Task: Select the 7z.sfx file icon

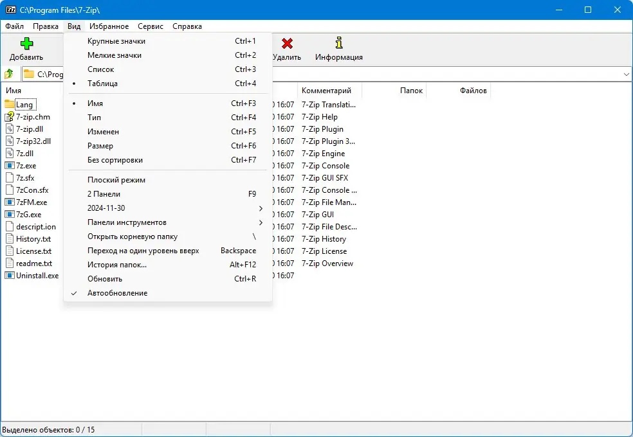Action: pyautogui.click(x=9, y=178)
